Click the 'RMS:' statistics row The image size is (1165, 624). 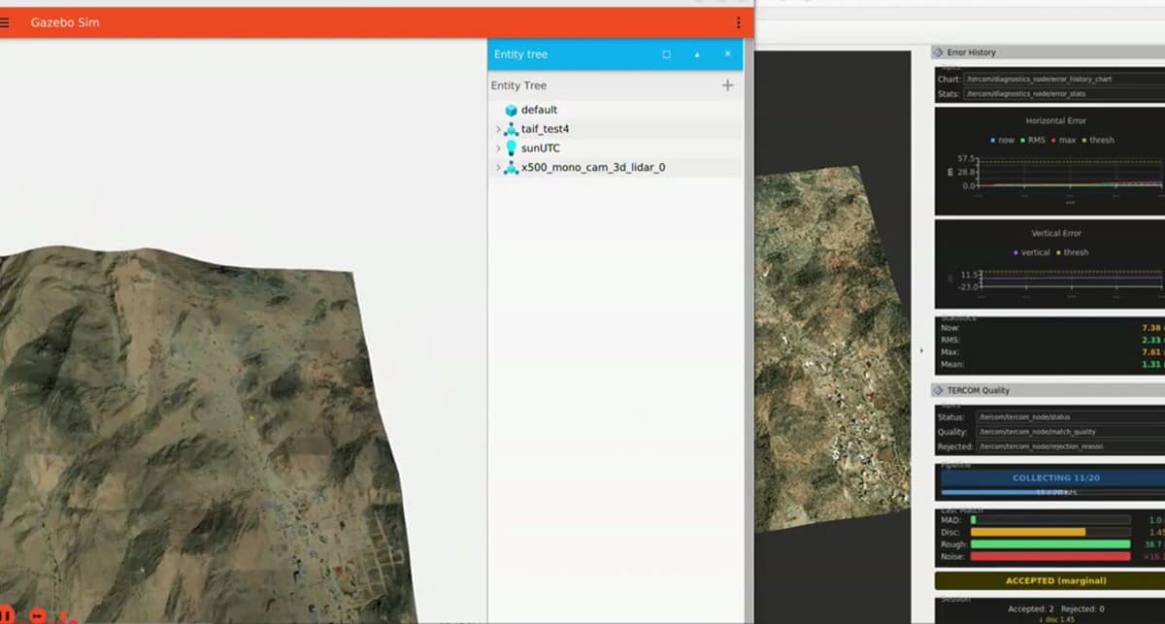point(1051,341)
